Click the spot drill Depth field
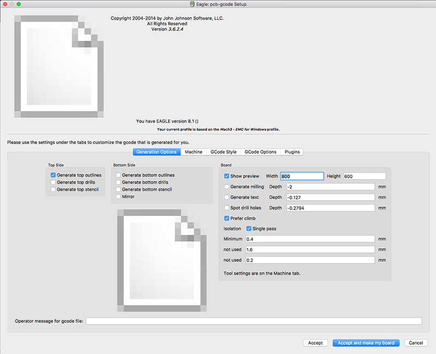Screen dimensions: 436x354 331,208
